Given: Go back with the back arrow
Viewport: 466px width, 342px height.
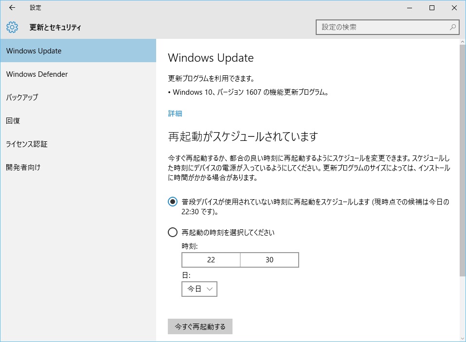Looking at the screenshot, I should tap(12, 8).
